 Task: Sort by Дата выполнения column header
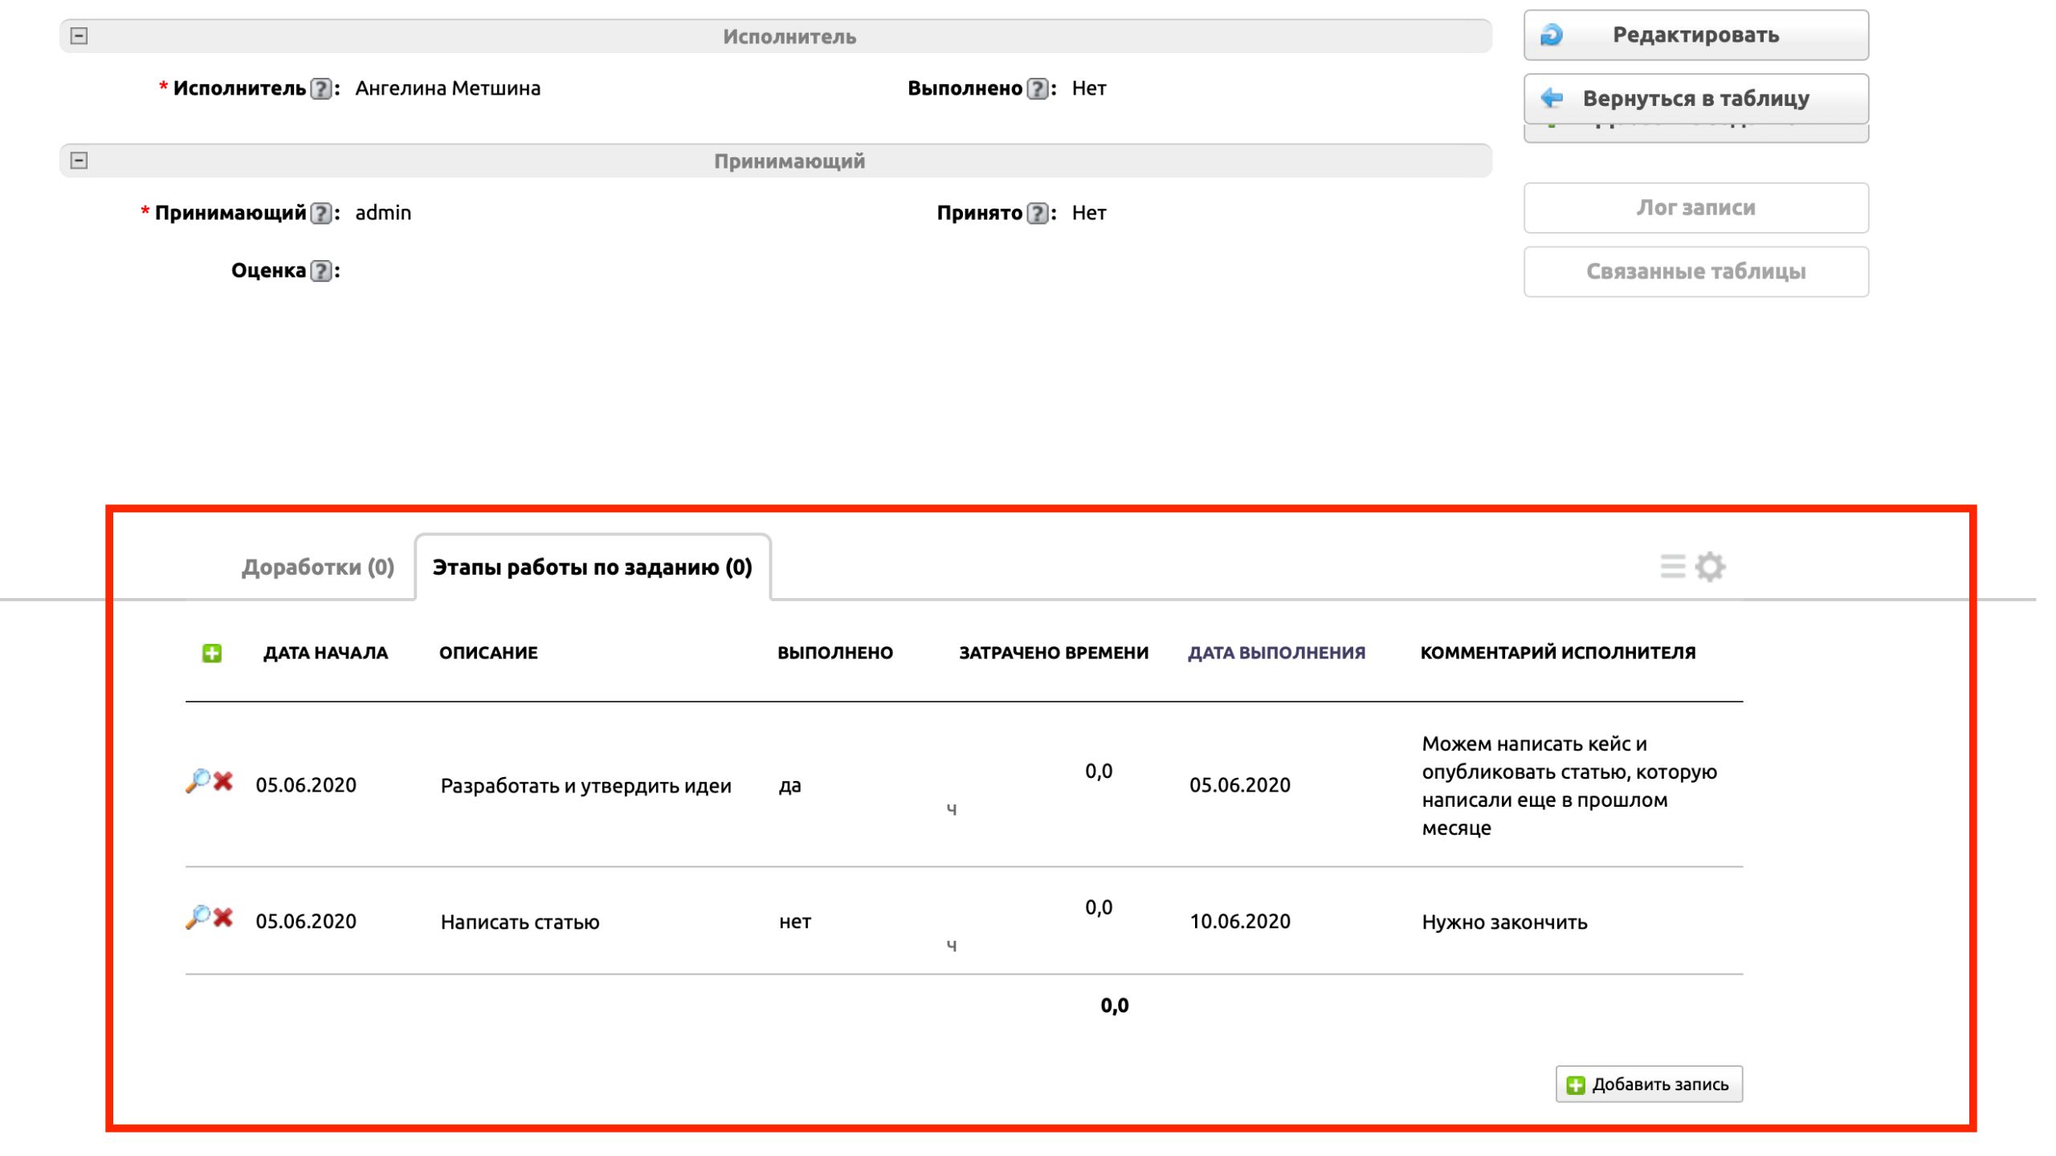click(x=1276, y=653)
